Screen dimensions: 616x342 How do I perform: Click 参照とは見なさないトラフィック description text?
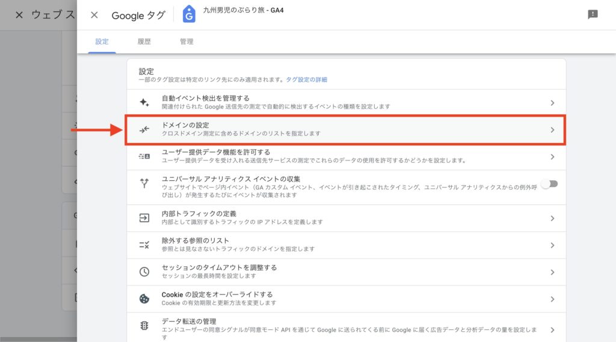click(238, 249)
